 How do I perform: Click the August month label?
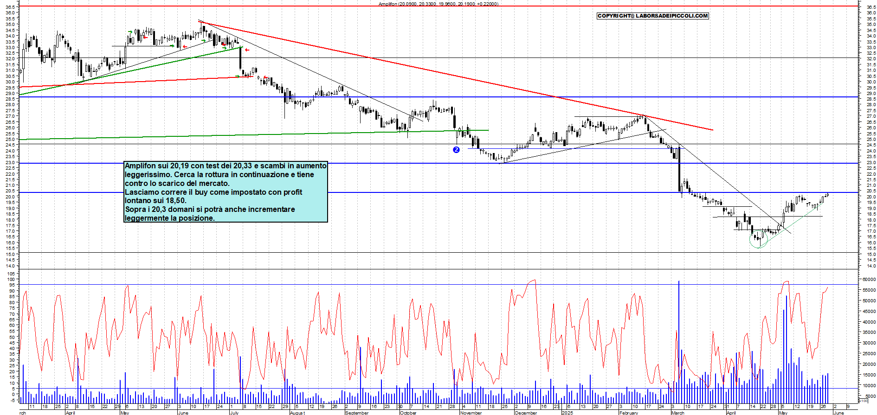click(297, 413)
